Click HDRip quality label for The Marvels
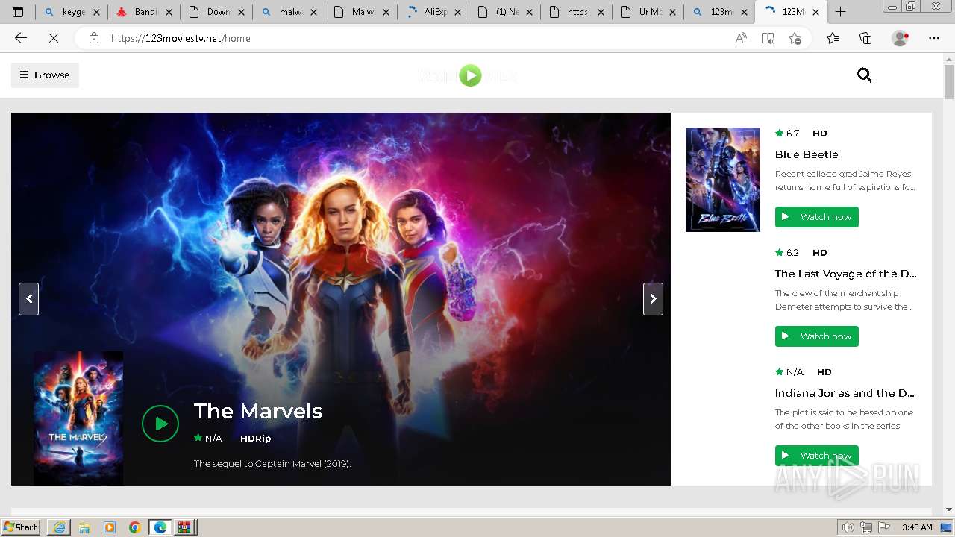 click(x=255, y=439)
